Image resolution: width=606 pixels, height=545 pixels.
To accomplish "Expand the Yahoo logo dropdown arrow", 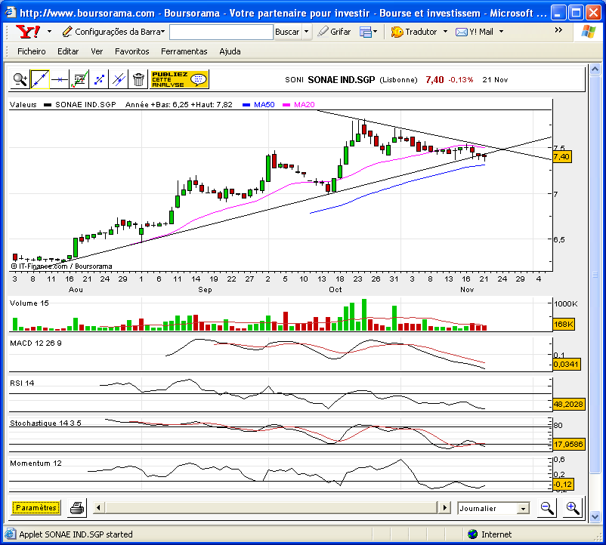I will click(49, 32).
